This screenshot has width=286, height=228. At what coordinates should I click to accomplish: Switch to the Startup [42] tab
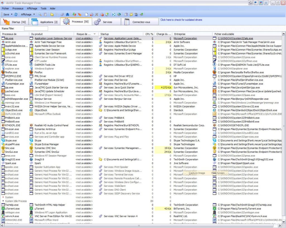15,22
